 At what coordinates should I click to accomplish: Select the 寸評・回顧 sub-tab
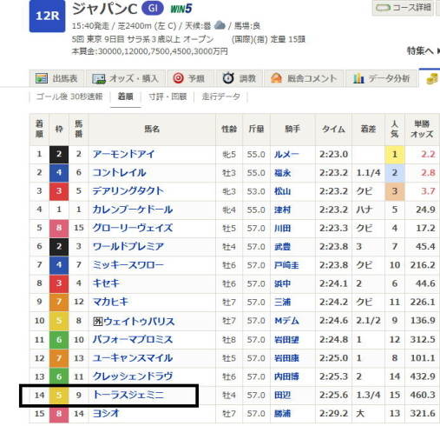[x=167, y=97]
